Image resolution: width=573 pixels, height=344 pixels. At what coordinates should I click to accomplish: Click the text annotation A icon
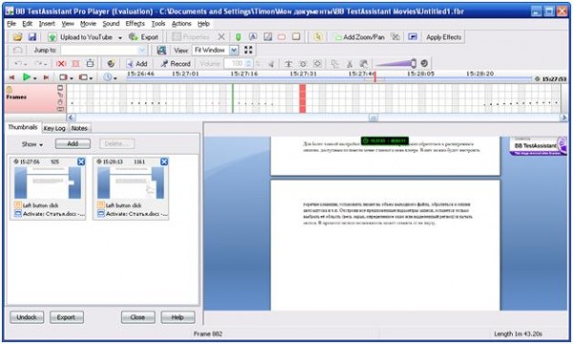click(x=253, y=36)
